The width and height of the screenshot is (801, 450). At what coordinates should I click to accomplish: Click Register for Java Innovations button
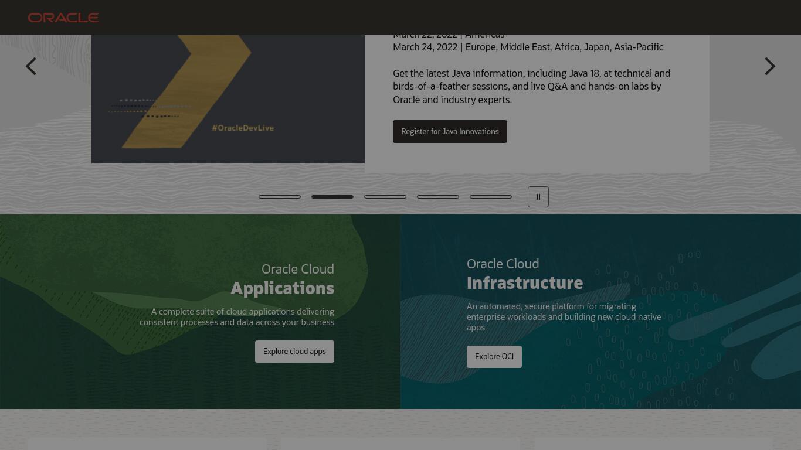pyautogui.click(x=450, y=131)
